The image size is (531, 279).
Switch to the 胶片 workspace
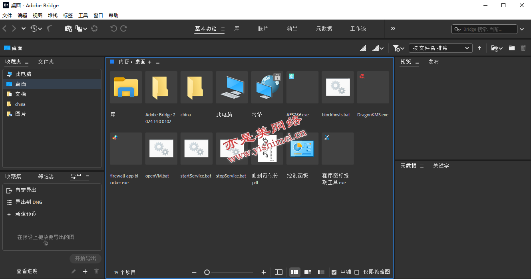pyautogui.click(x=263, y=29)
